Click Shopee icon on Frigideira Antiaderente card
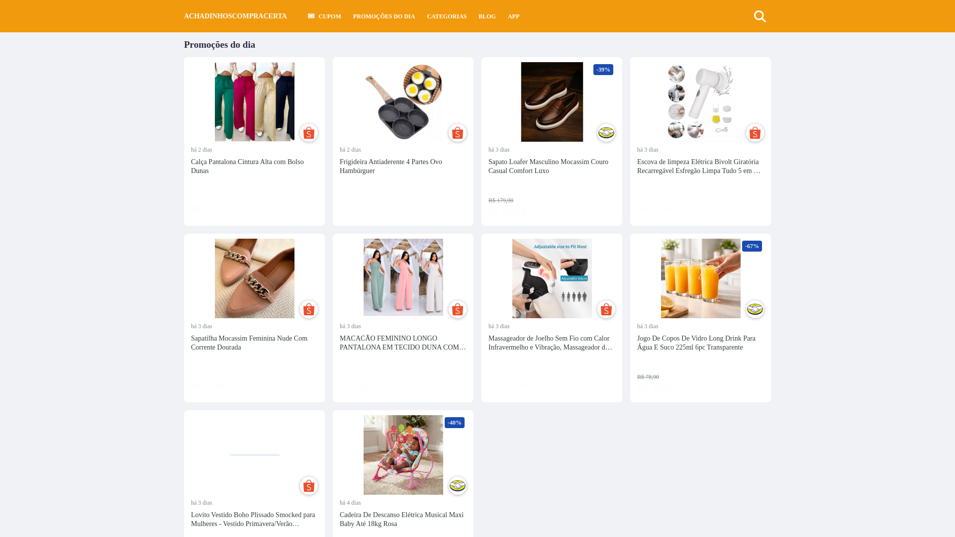The image size is (955, 537). [457, 133]
